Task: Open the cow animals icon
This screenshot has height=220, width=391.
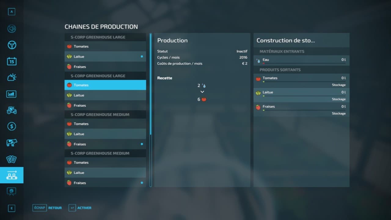Action: pos(12,143)
